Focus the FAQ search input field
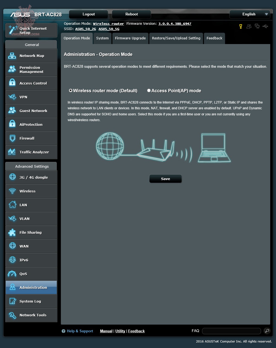276x348 pixels. (x=231, y=331)
